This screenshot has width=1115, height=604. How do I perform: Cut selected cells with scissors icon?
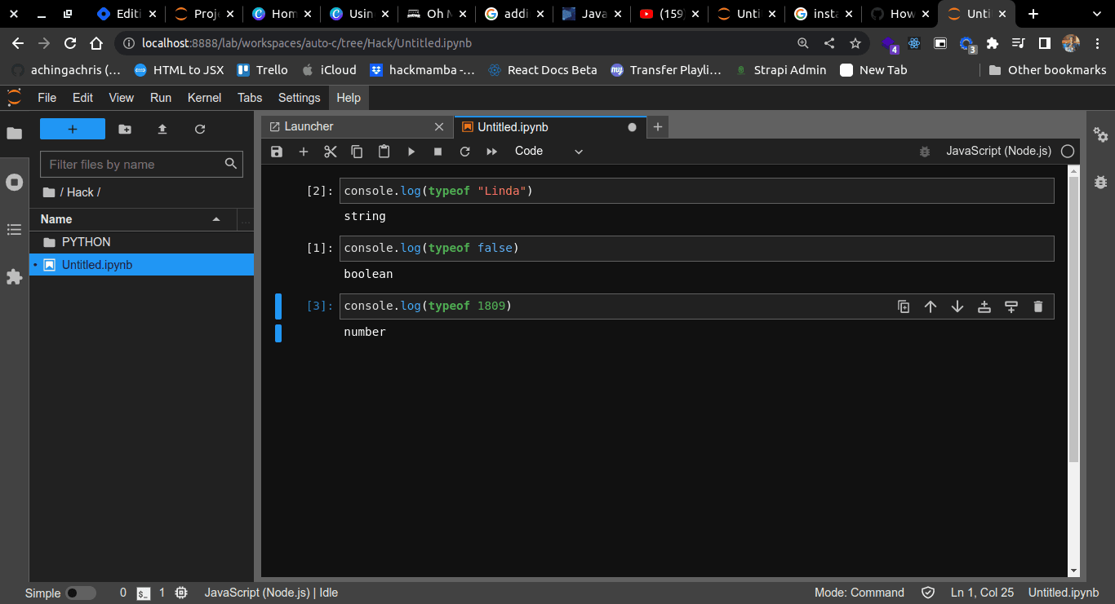coord(331,152)
